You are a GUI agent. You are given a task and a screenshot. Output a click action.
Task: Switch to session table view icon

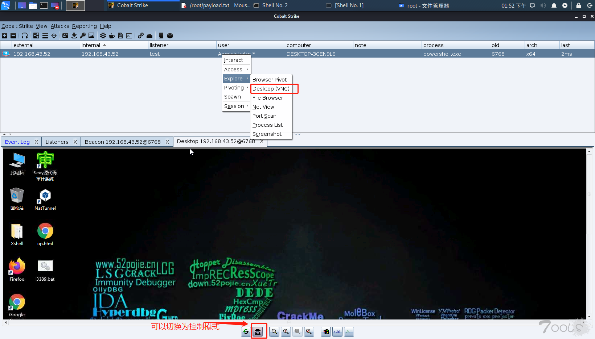(45, 35)
